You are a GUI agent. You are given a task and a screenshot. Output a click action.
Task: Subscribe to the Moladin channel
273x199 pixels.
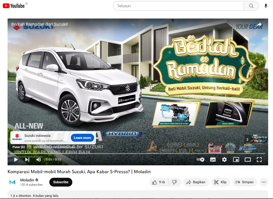pos(61,182)
